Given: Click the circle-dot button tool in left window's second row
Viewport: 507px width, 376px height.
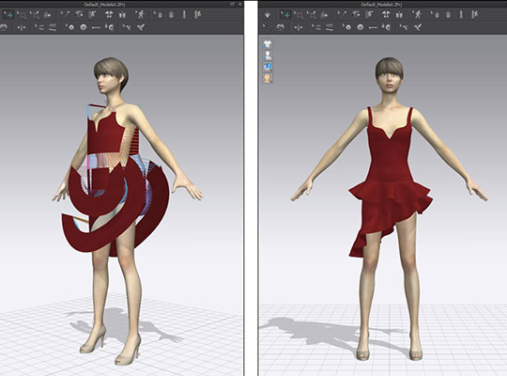Looking at the screenshot, I should click(69, 27).
